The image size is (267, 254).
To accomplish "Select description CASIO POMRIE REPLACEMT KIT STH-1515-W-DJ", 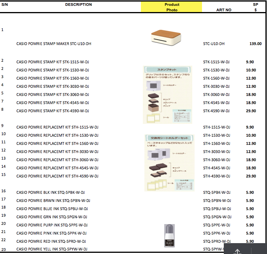I will [x=57, y=127].
